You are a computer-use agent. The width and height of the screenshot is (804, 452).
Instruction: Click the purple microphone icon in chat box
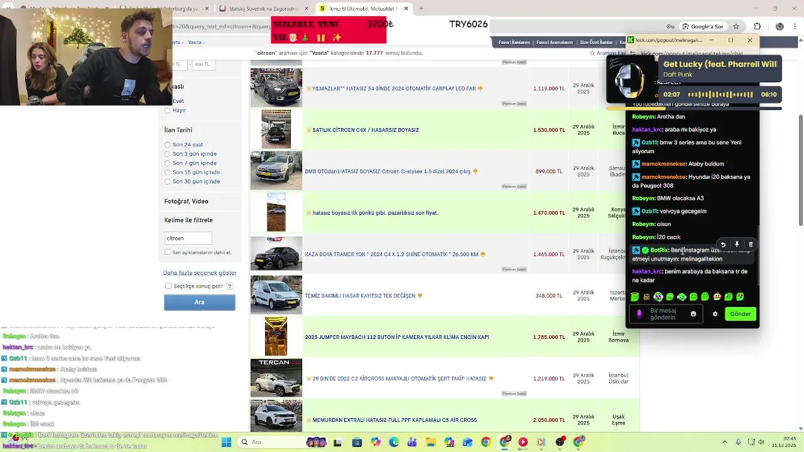(639, 314)
